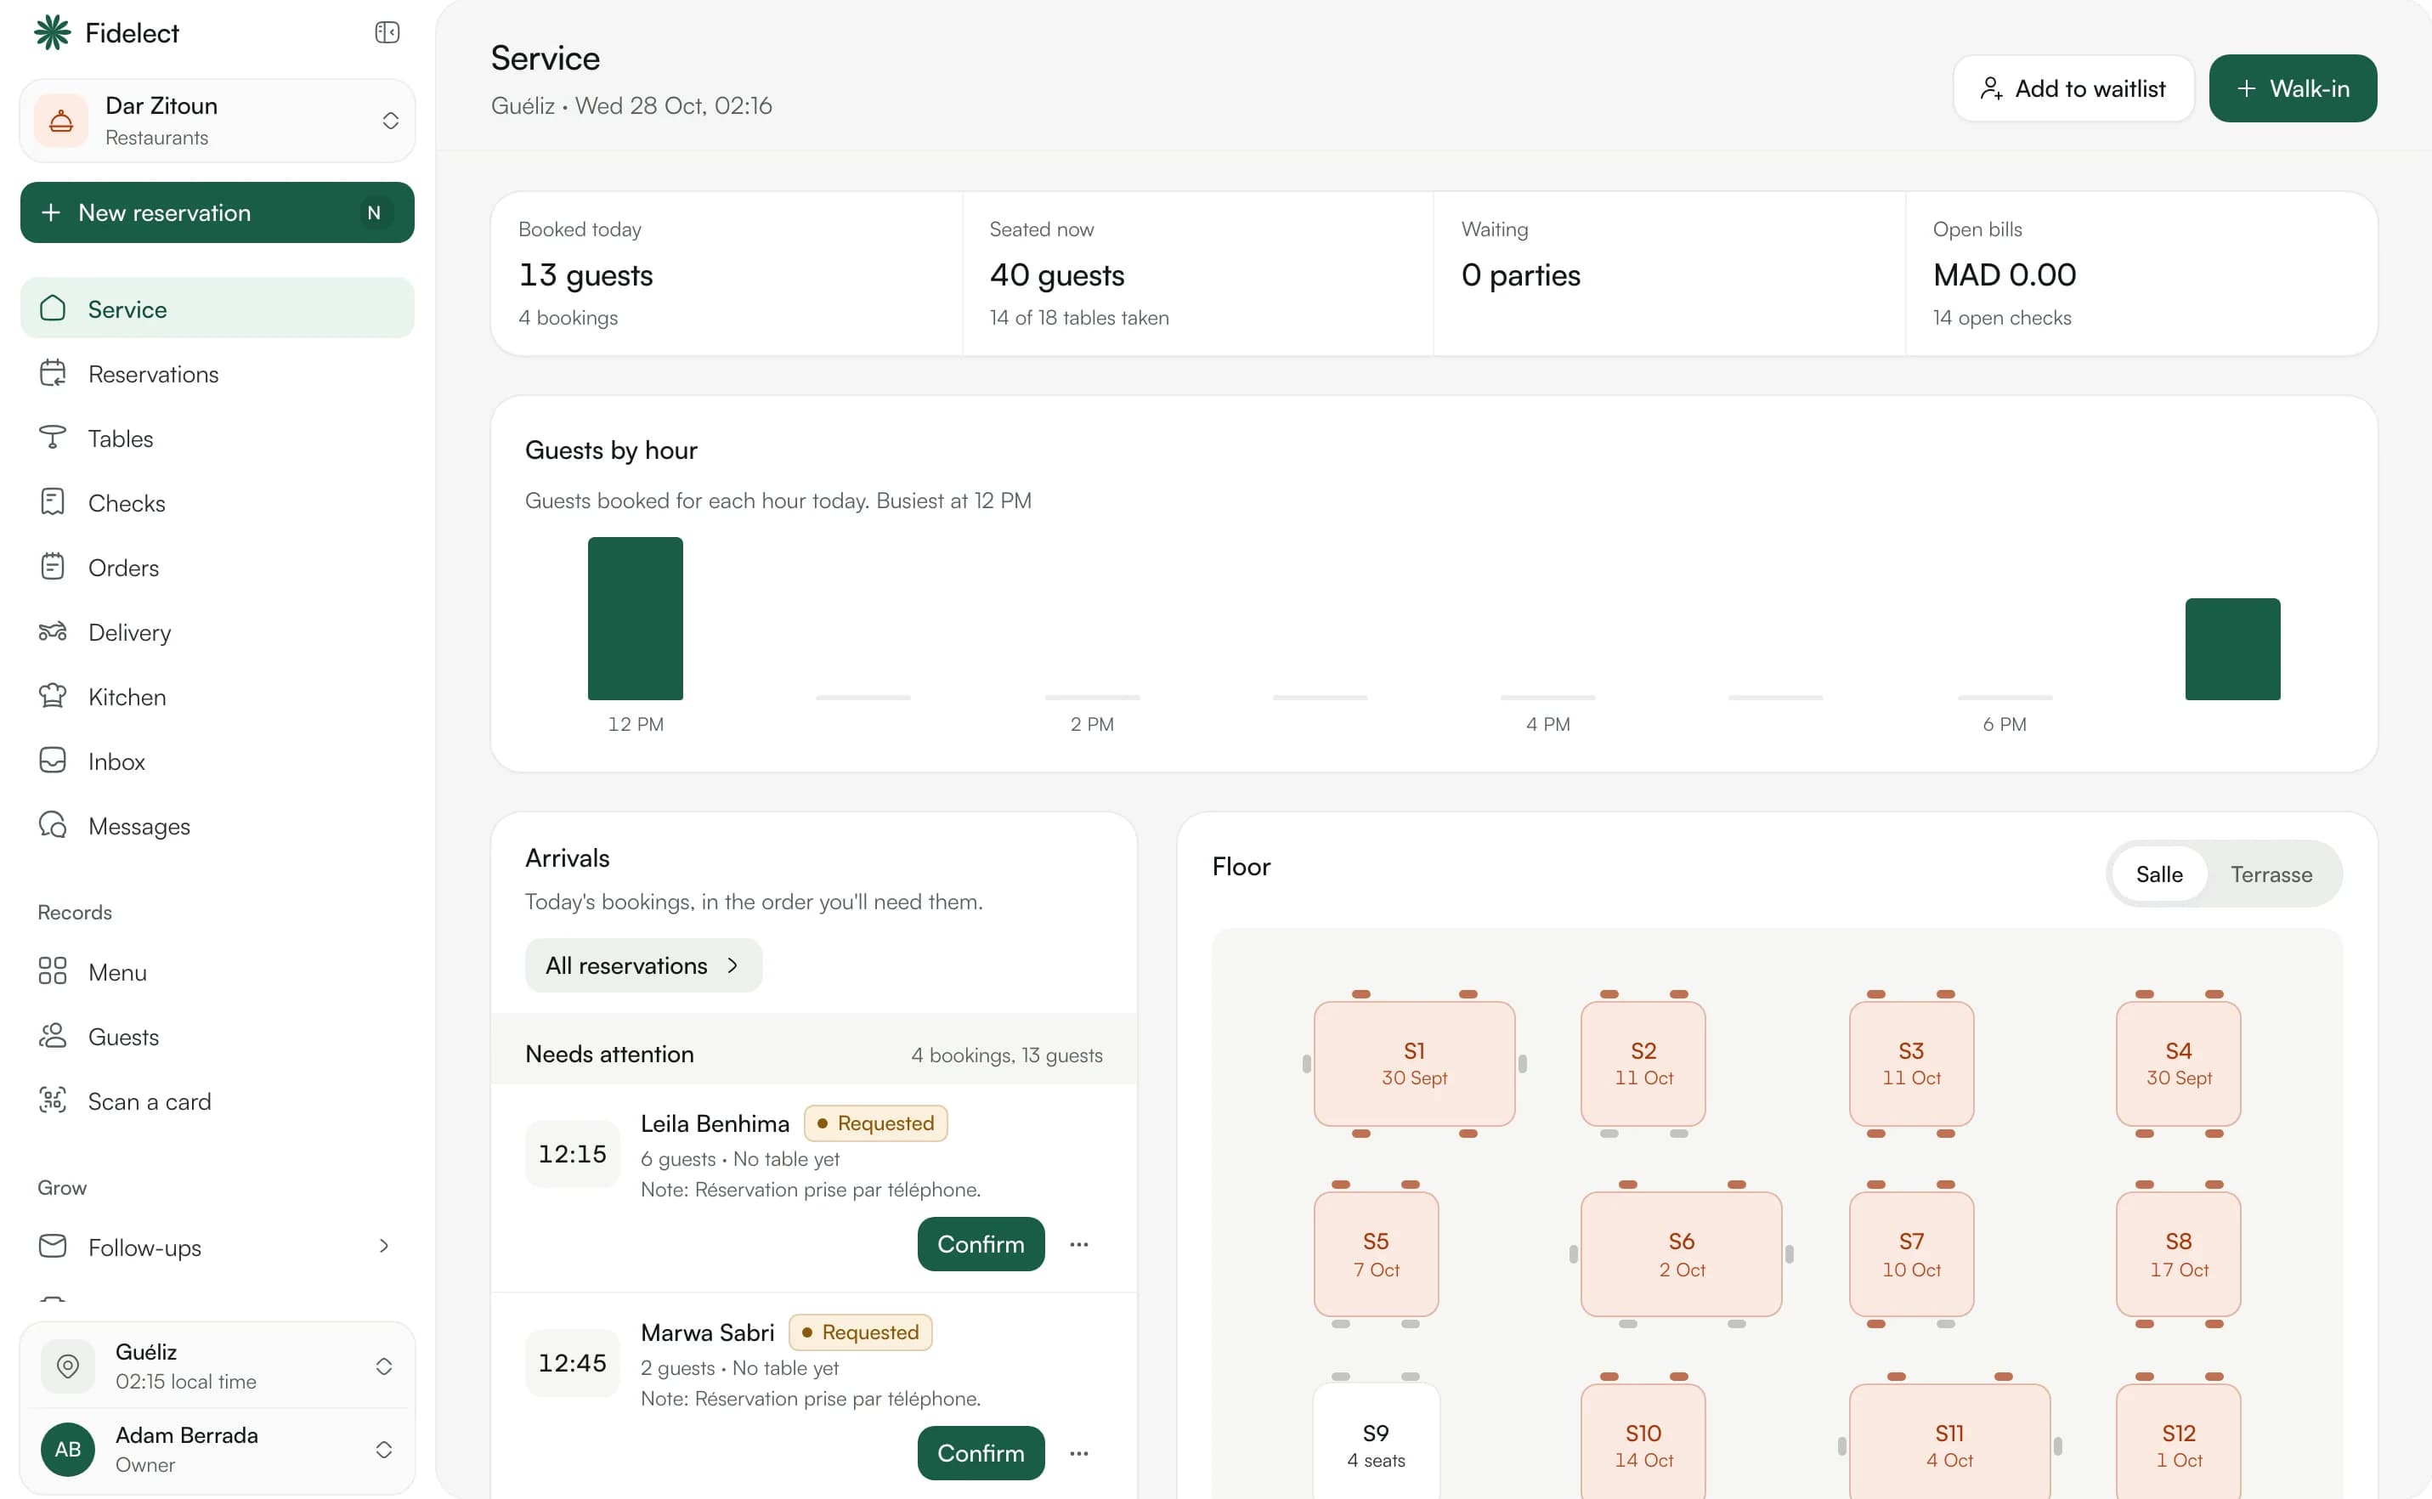2432x1499 pixels.
Task: Open Reservations from the sidebar
Action: (x=218, y=374)
